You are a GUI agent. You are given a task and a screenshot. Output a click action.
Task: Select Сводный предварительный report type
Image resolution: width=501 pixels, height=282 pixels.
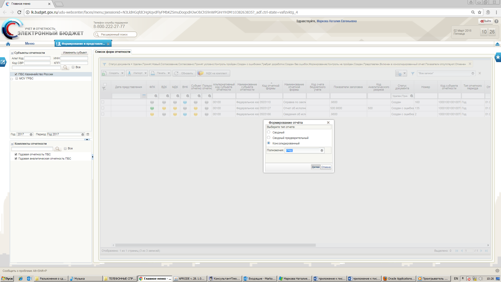point(269,138)
